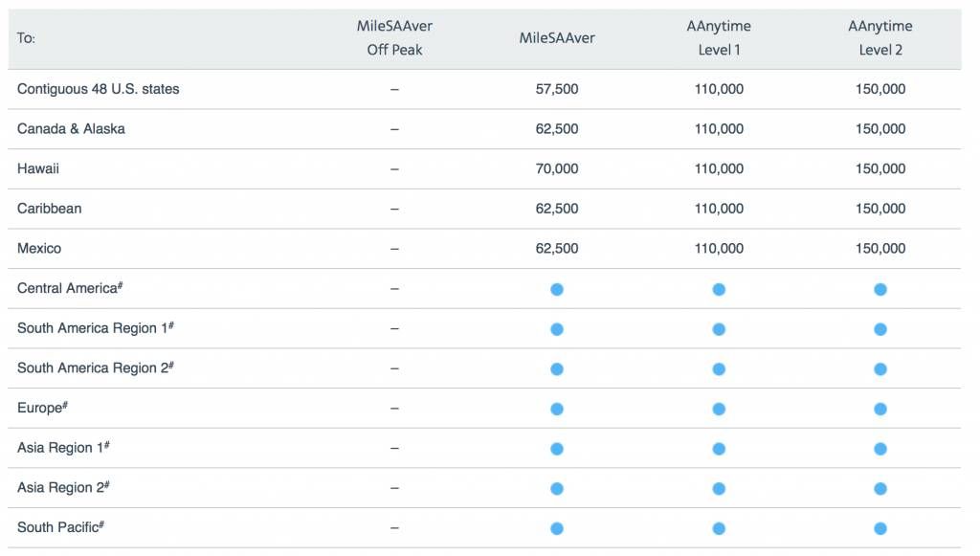Click the blue dot for Central America MileSAAver
This screenshot has height=556, width=980.
(x=557, y=289)
